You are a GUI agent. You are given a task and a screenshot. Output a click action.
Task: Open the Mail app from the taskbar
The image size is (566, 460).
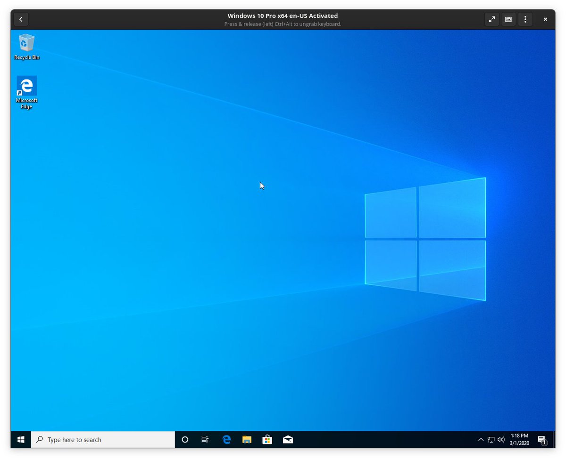288,440
